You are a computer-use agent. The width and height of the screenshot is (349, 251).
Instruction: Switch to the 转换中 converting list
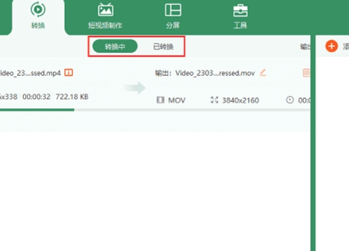click(115, 46)
